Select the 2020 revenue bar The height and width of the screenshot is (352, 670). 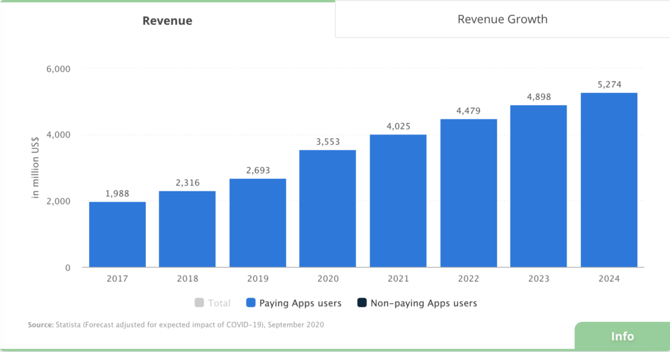pos(327,208)
